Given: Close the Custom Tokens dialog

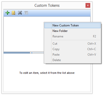Looking at the screenshot, I should [x=88, y=5].
